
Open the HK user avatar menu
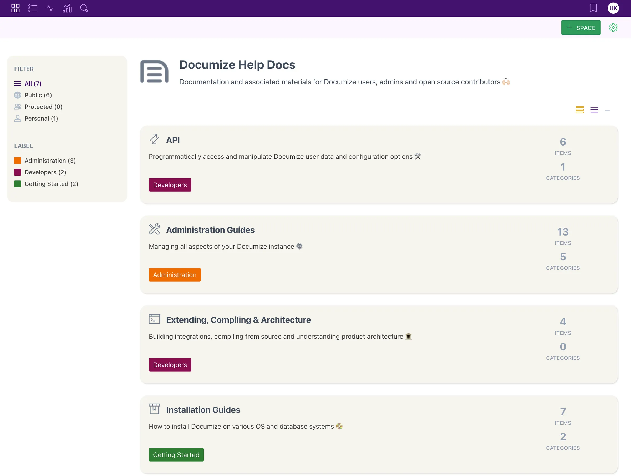[613, 8]
